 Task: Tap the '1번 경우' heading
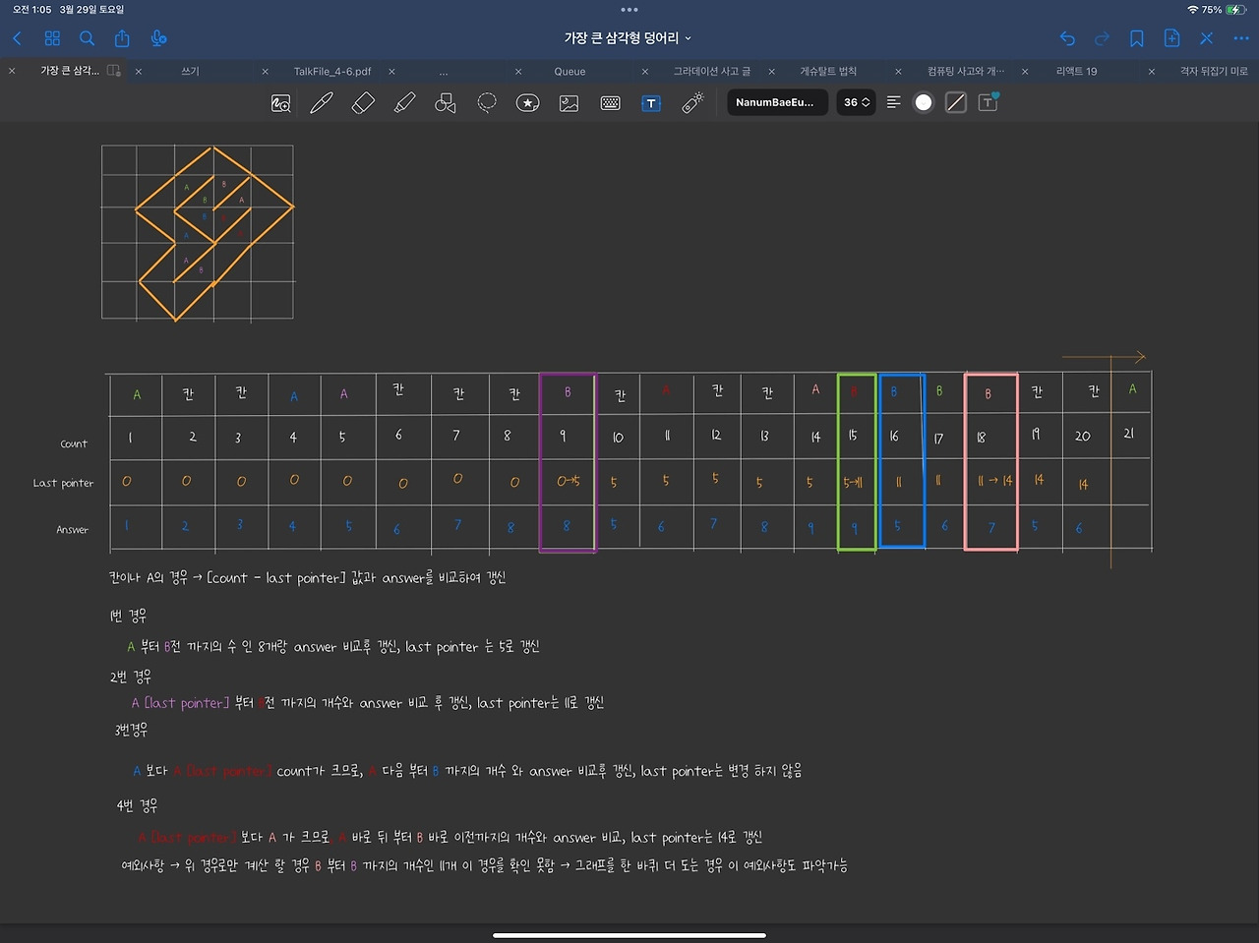pyautogui.click(x=128, y=616)
